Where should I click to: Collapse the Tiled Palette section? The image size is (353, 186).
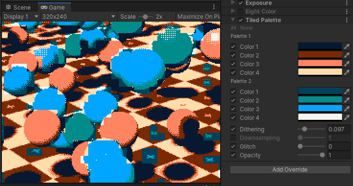tap(233, 20)
